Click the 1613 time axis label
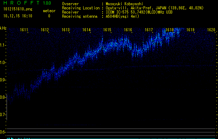218x139 pixels. tap(66, 30)
